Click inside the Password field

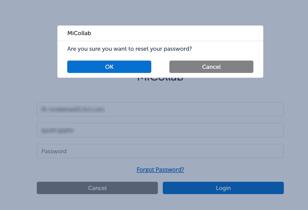point(160,151)
